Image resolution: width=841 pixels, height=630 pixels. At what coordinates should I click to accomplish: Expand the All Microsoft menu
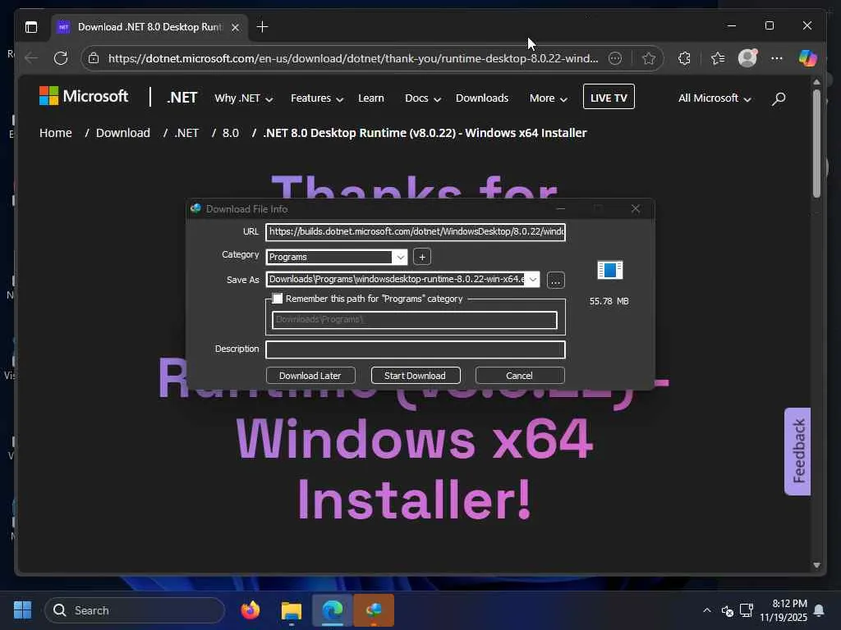[715, 98]
